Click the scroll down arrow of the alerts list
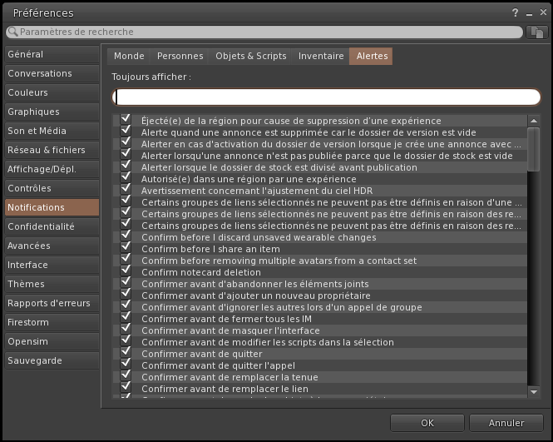This screenshot has height=442, width=553. pos(534,390)
